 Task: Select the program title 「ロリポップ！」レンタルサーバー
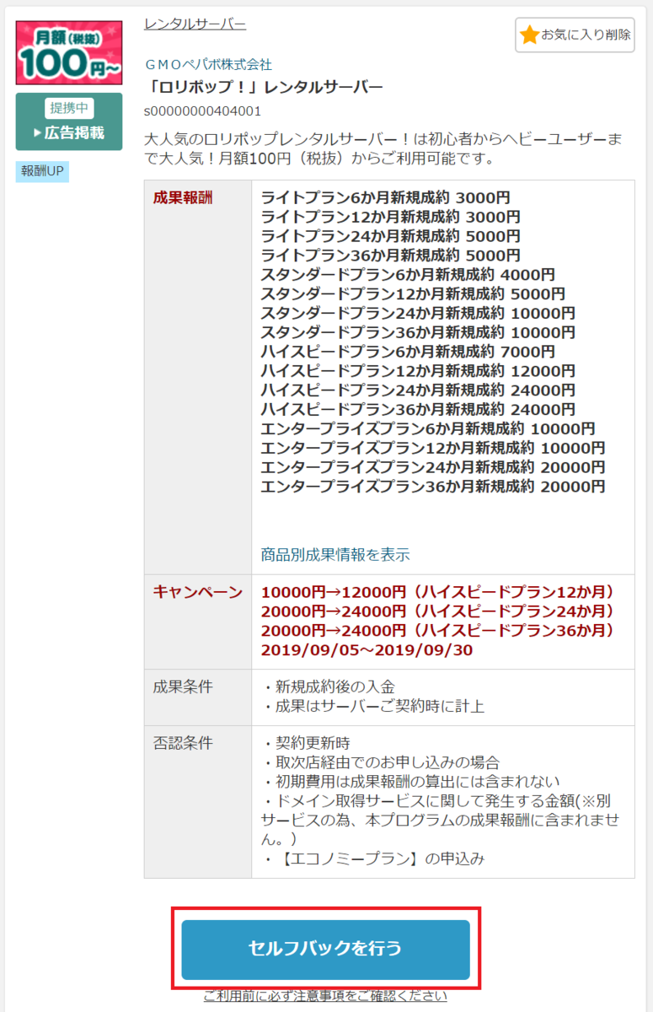(x=264, y=88)
